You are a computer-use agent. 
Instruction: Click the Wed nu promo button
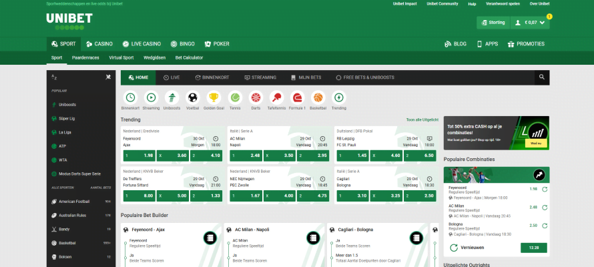click(x=536, y=143)
